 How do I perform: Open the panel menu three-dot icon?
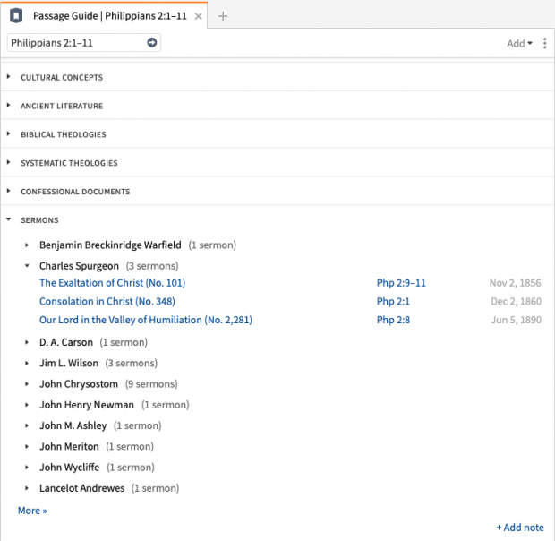[x=544, y=43]
